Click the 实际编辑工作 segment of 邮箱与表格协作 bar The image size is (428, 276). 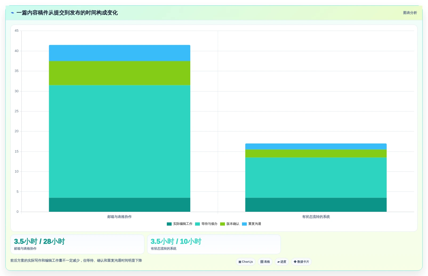(120, 205)
